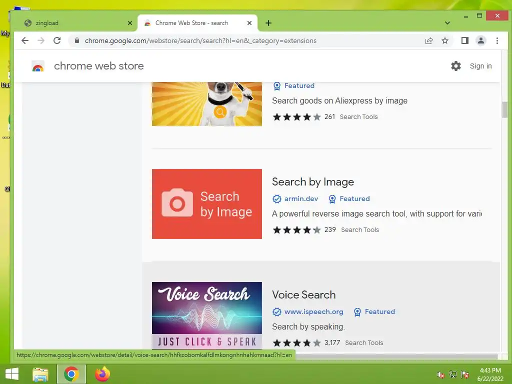Open the Windows Start menu
Image resolution: width=512 pixels, height=384 pixels.
tap(12, 374)
